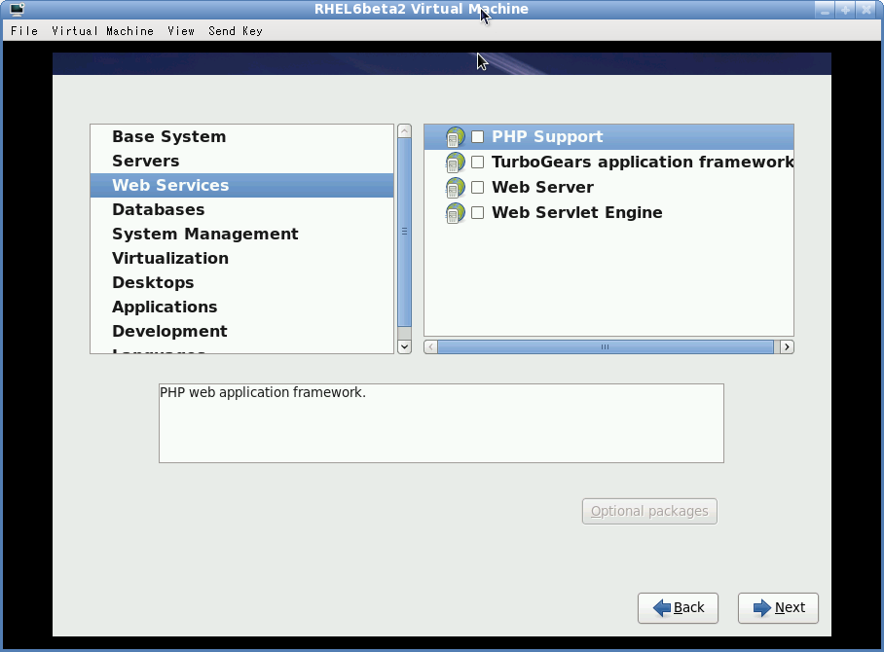Click the virtual machine monitor icon in title bar

tap(17, 9)
